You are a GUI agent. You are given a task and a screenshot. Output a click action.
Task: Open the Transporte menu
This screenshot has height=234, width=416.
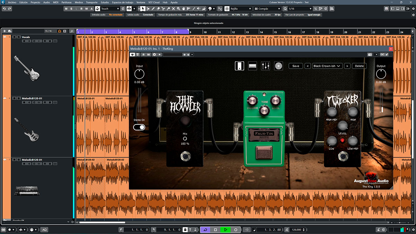(92, 2)
